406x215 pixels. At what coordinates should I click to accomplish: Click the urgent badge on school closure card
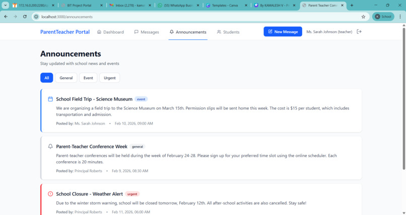tap(132, 194)
